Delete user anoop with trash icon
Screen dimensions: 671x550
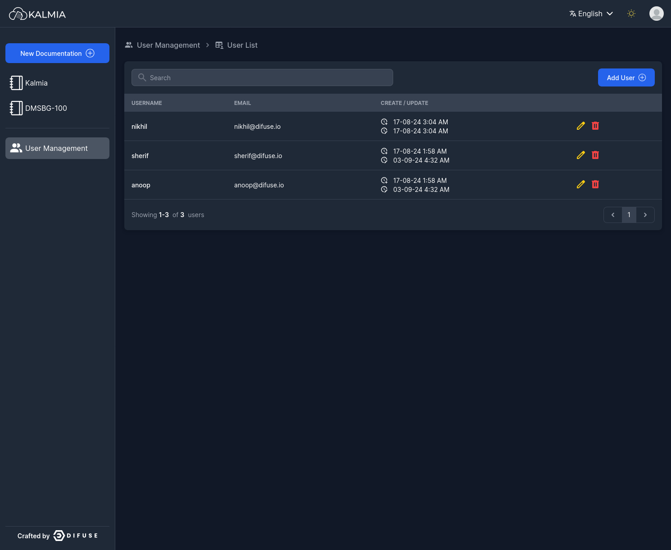pos(595,184)
